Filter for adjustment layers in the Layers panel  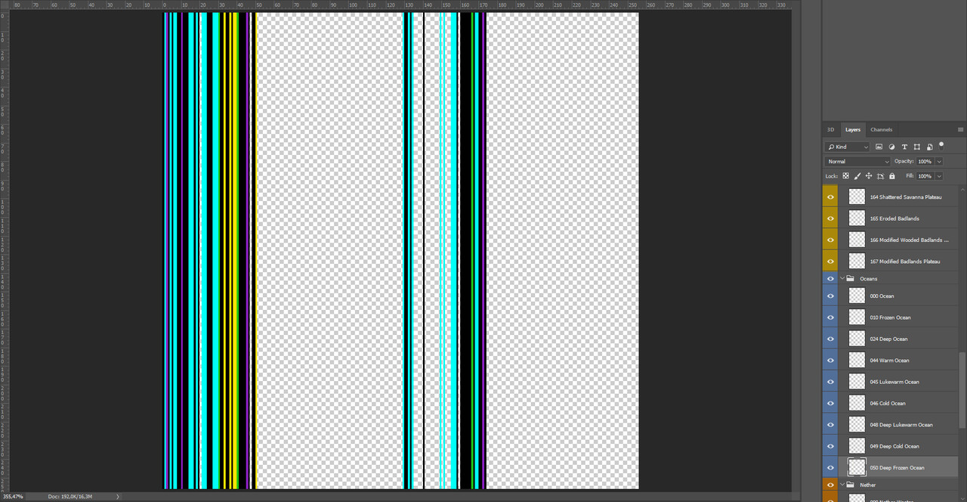(x=891, y=147)
